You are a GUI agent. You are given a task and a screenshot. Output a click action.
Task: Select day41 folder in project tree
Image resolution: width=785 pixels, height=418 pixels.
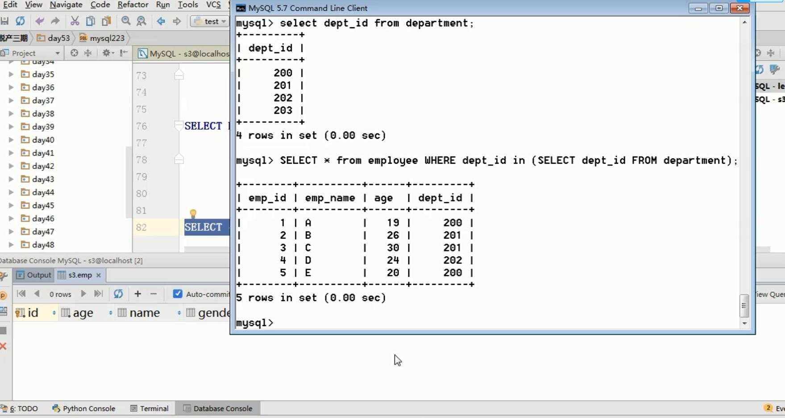tap(37, 153)
